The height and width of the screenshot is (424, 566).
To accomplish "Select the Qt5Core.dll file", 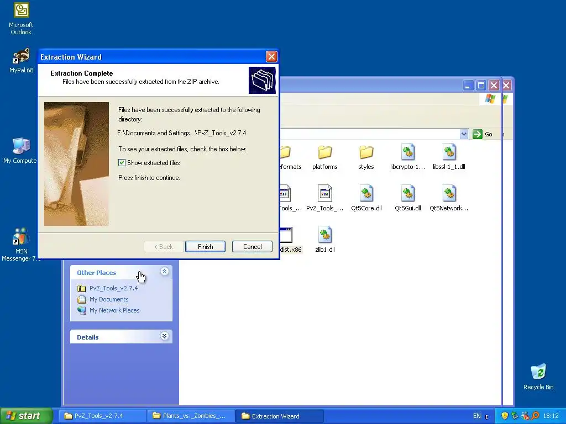I will pyautogui.click(x=366, y=198).
